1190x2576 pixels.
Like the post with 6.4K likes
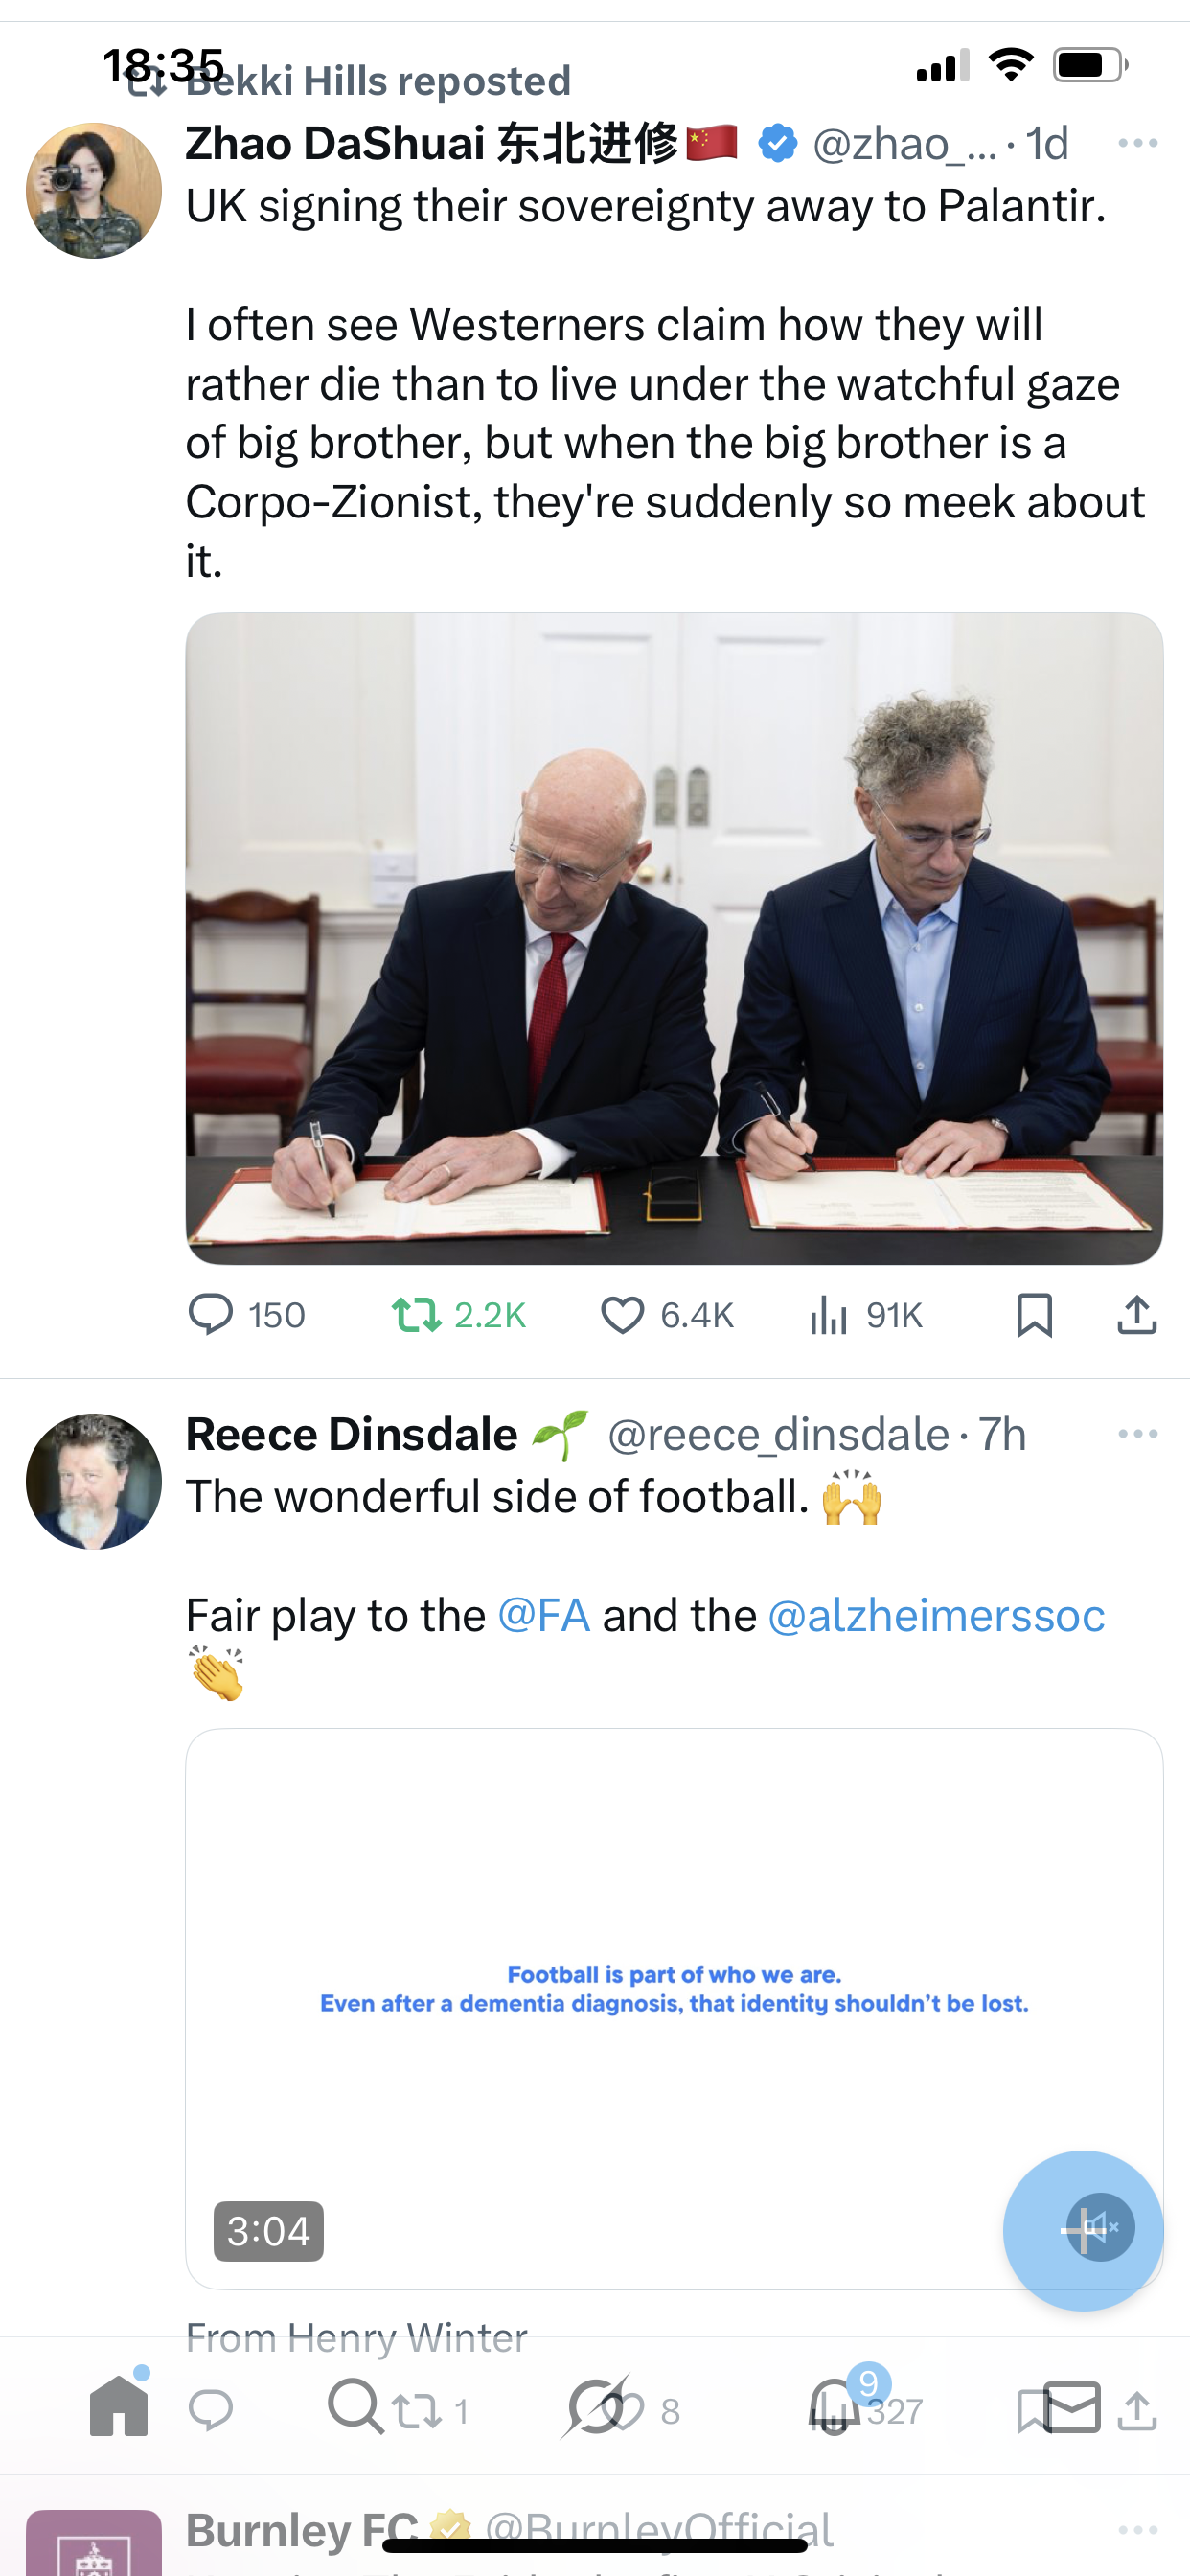click(x=622, y=1315)
